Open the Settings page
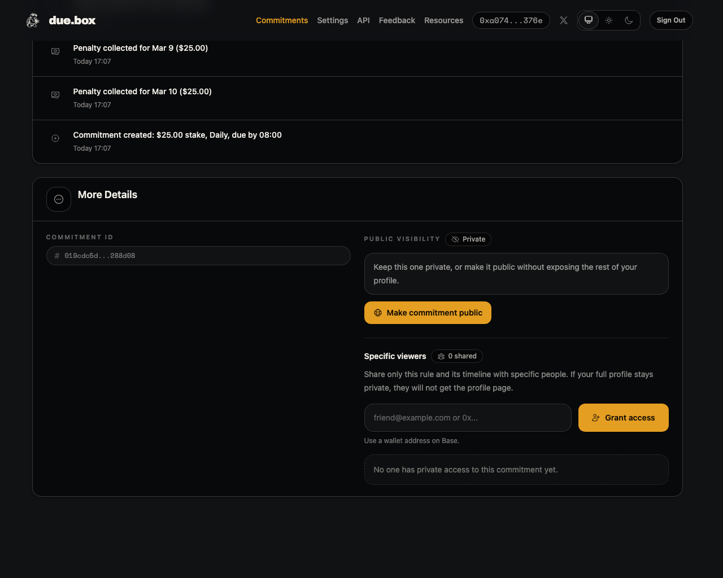Image resolution: width=723 pixels, height=578 pixels. click(332, 20)
